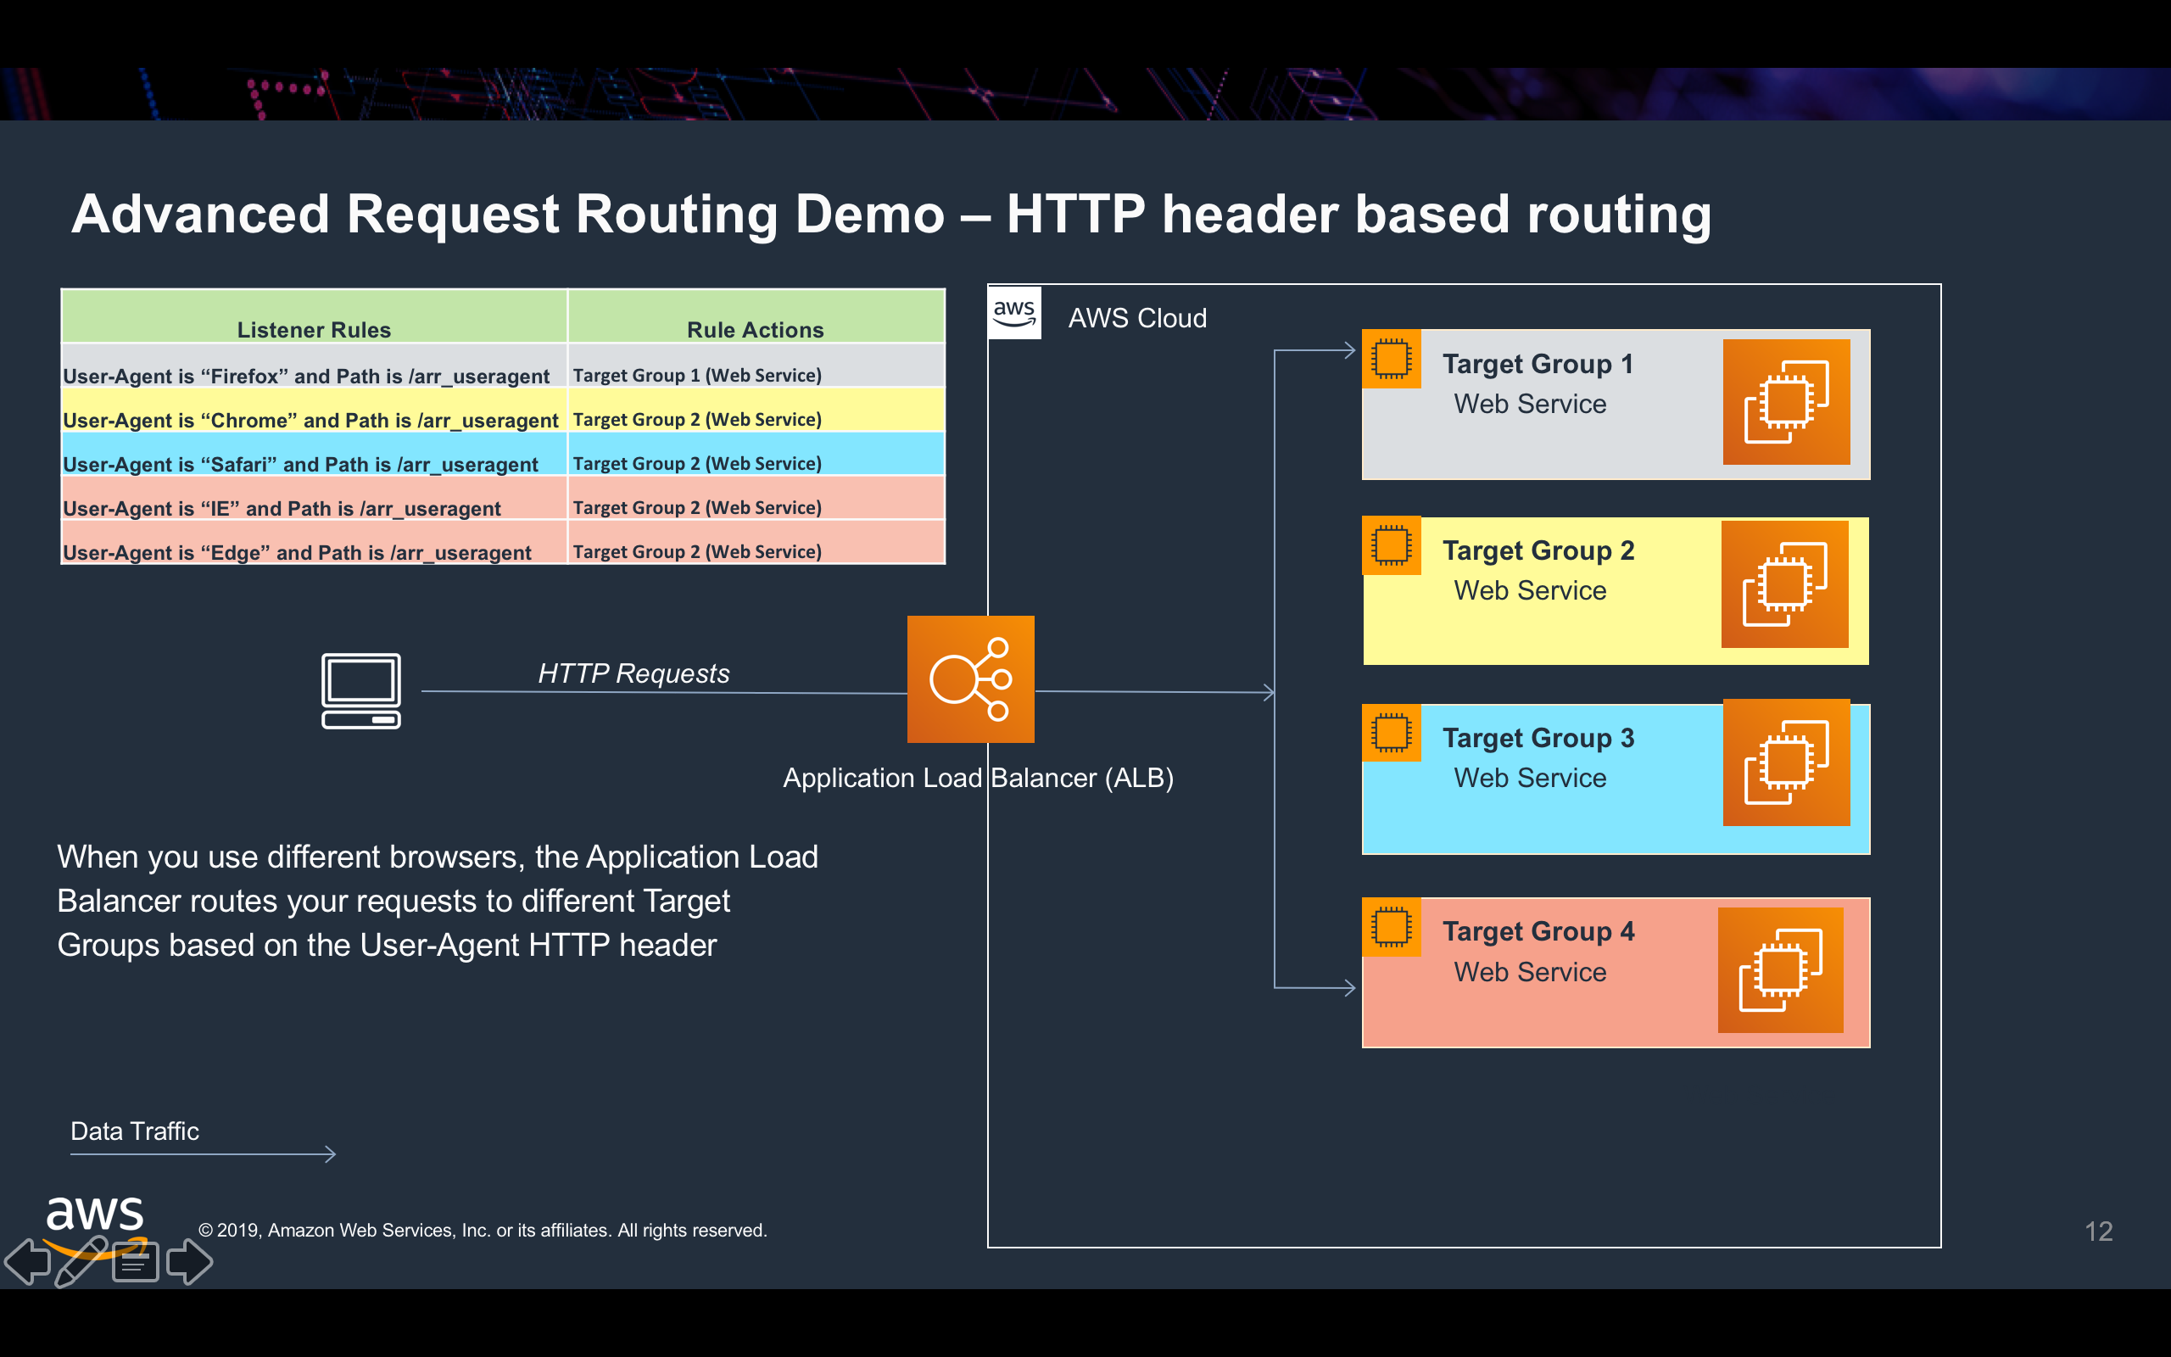
Task: Click Target Group 4 EC2 instances icon
Action: (x=1780, y=969)
